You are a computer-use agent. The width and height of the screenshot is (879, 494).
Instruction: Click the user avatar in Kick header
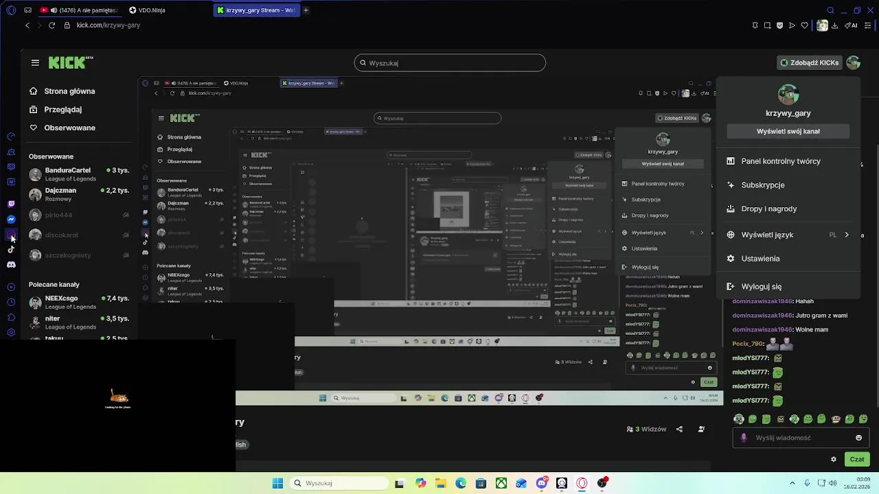854,62
